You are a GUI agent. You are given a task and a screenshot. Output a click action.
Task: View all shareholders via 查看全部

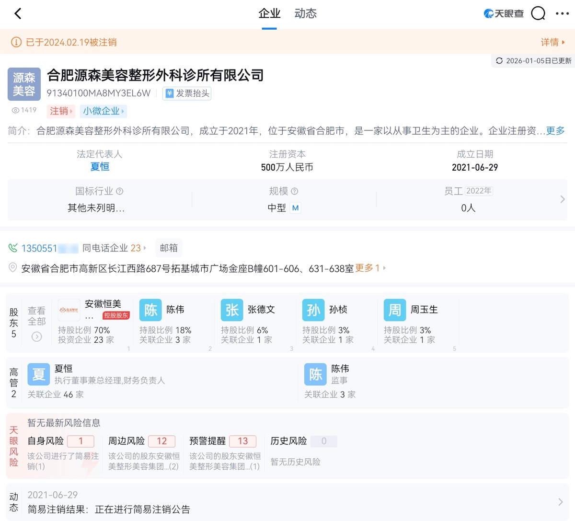click(x=36, y=323)
